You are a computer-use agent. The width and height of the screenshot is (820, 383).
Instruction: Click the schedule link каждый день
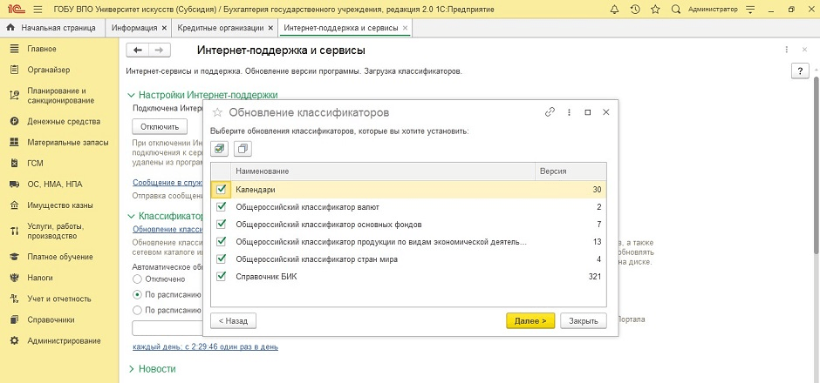pyautogui.click(x=205, y=346)
